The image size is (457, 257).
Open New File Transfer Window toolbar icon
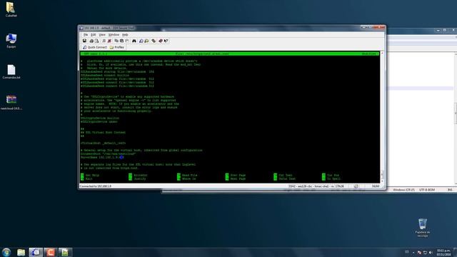click(146, 41)
